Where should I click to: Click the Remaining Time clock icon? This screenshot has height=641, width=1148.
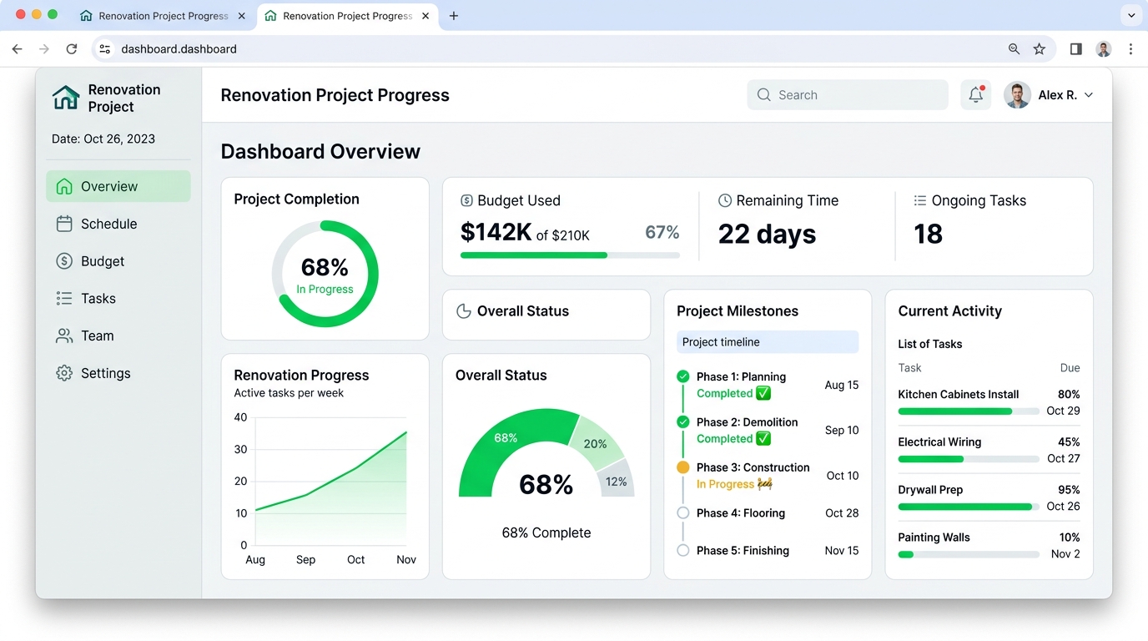click(725, 200)
